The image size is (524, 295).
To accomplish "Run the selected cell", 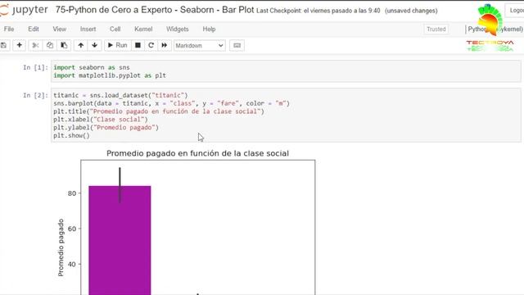I will 117,45.
